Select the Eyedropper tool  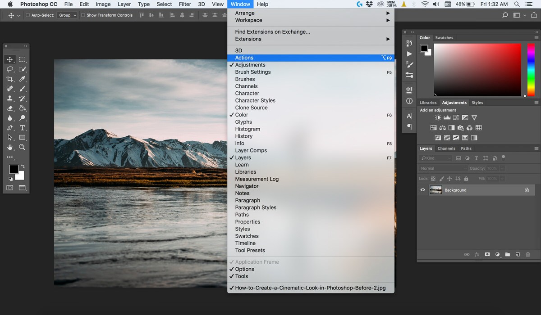coord(22,79)
